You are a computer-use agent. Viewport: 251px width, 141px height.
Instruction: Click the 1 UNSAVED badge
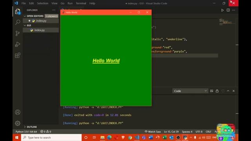51,16
